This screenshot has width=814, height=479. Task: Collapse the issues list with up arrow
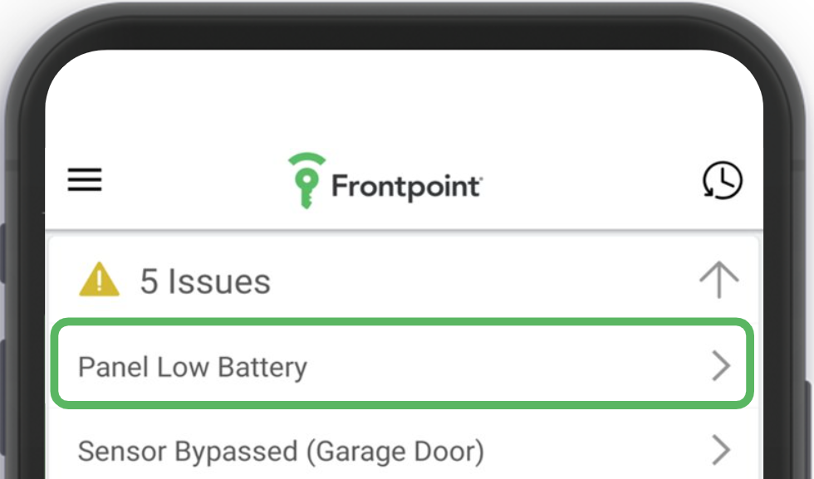[718, 281]
